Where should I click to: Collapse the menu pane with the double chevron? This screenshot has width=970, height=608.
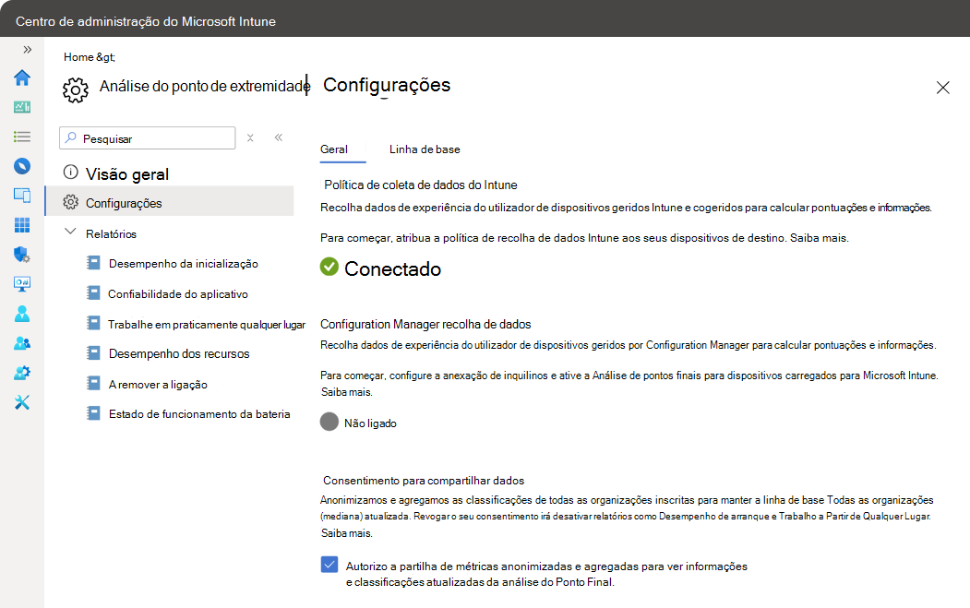[x=279, y=137]
